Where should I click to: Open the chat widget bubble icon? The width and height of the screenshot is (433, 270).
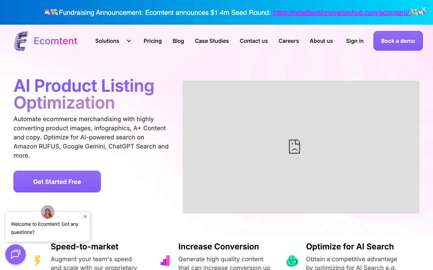click(x=16, y=254)
